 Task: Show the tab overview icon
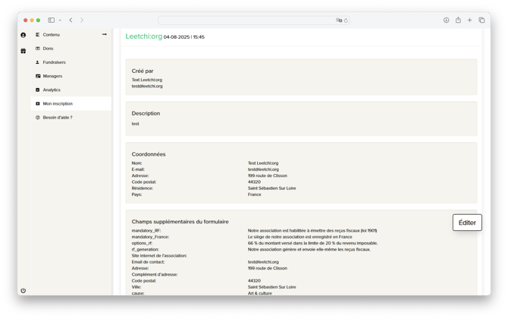coord(481,20)
